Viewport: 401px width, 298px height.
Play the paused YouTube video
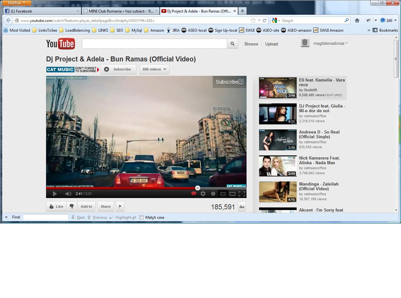click(x=55, y=194)
